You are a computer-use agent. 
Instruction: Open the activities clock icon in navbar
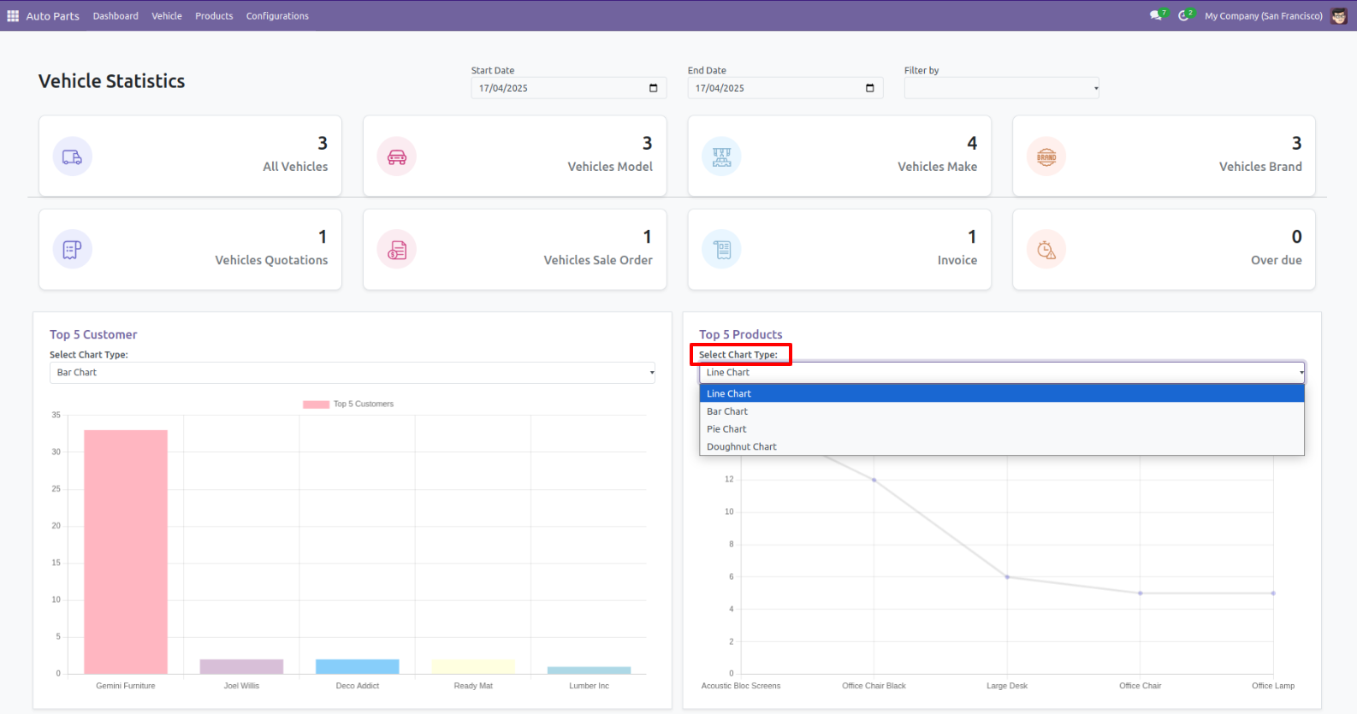click(x=1183, y=15)
